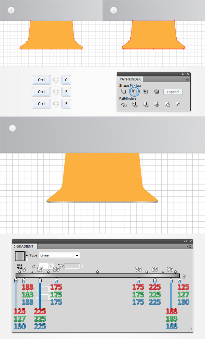Select the gradient stop at location 85

pos(155,281)
